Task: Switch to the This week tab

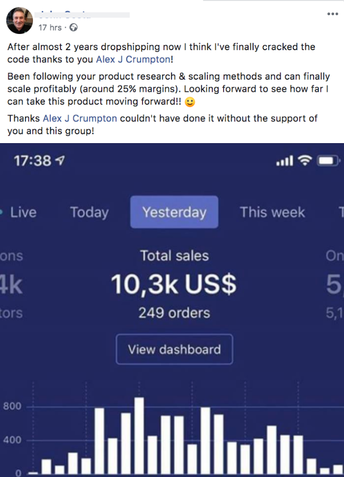Action: [x=272, y=212]
